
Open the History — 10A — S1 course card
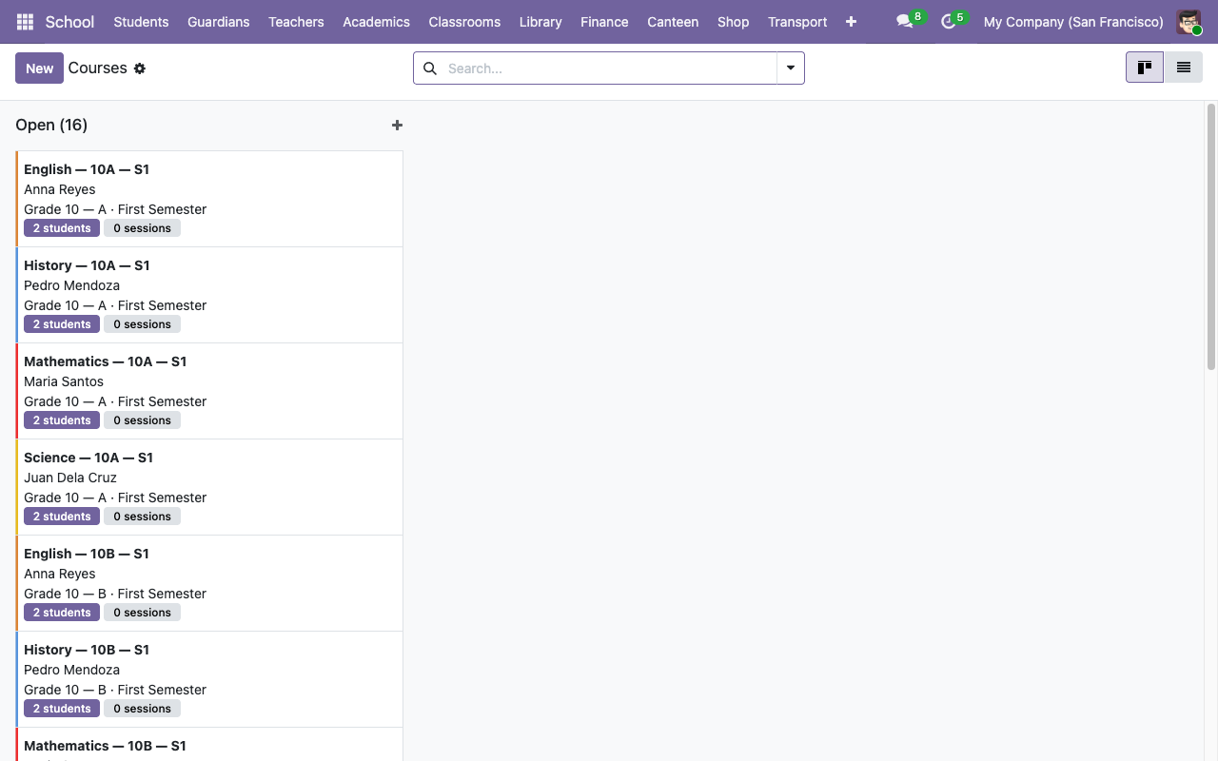(x=209, y=295)
